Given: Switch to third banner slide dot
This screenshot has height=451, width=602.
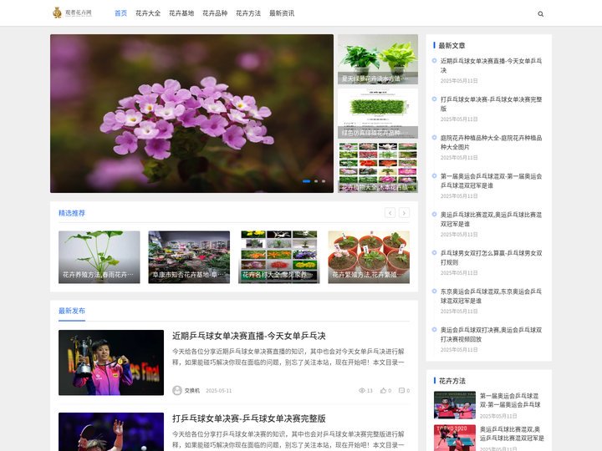Looking at the screenshot, I should 324,181.
